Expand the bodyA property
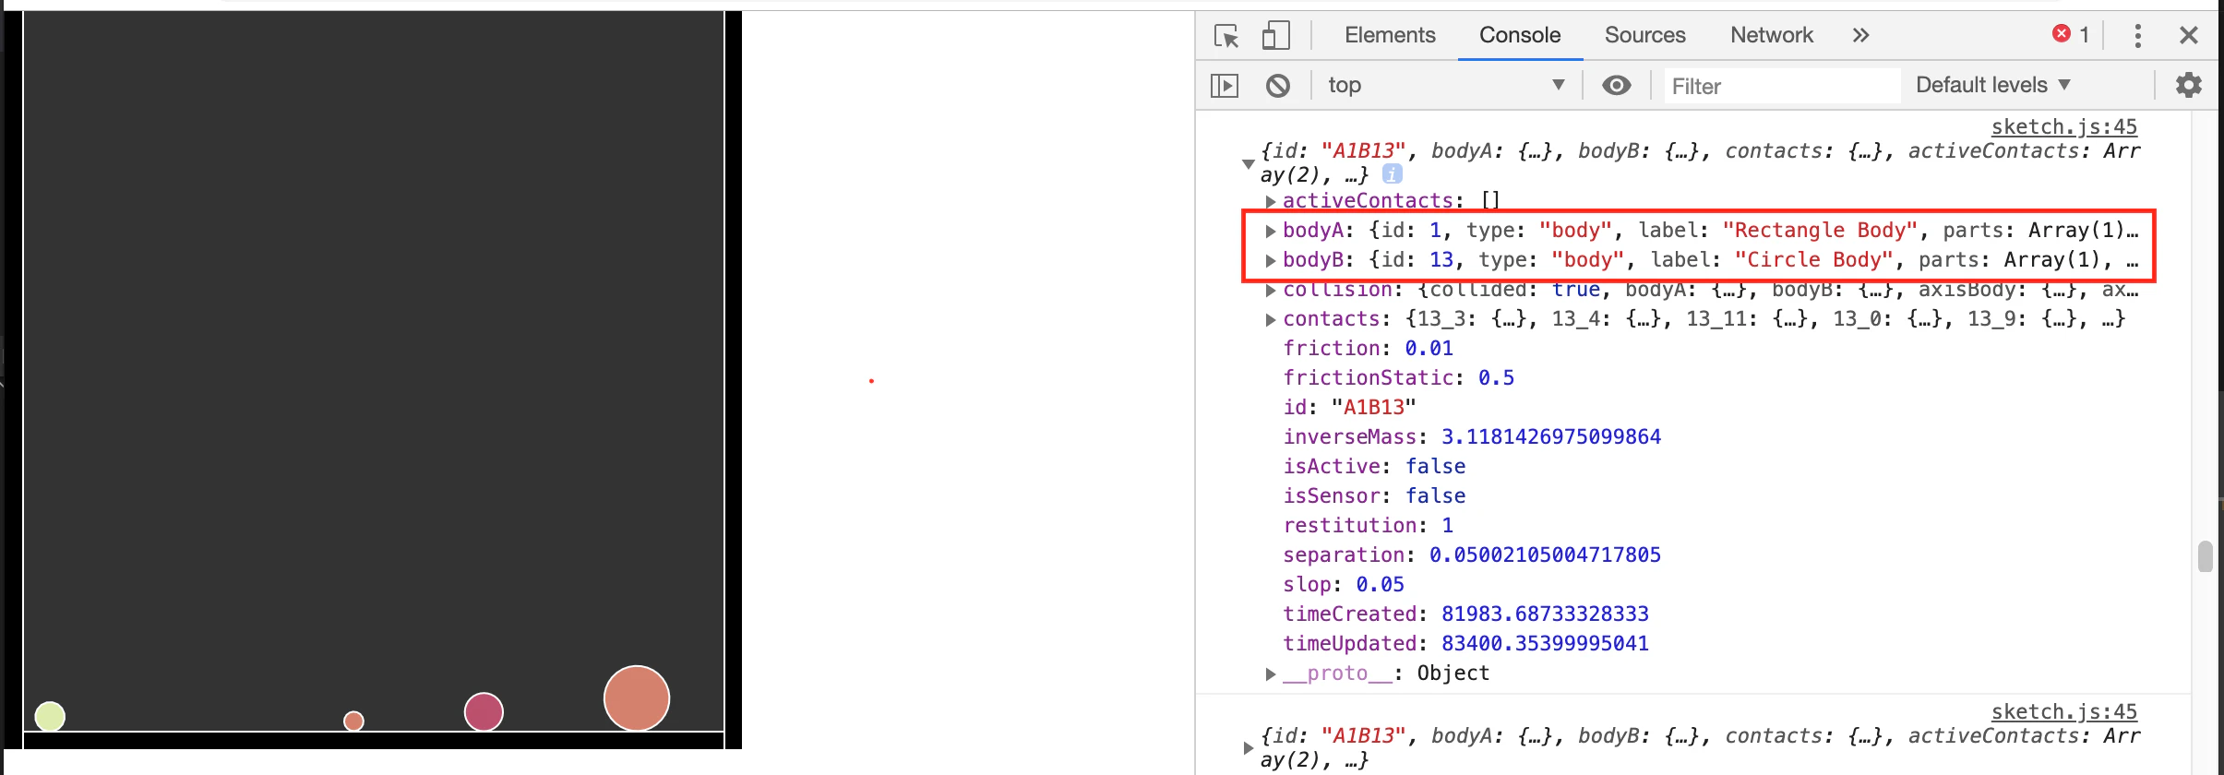Image resolution: width=2224 pixels, height=775 pixels. point(1271,231)
